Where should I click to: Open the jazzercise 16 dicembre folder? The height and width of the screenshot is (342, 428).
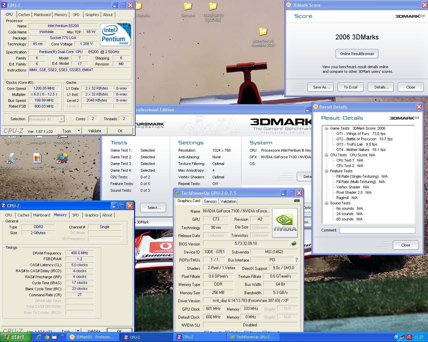[263, 37]
